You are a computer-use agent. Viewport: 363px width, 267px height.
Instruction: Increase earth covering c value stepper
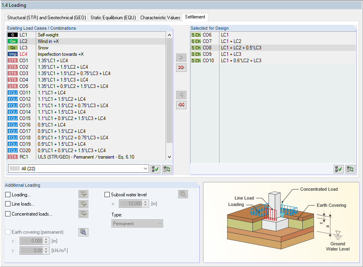pos(46,239)
